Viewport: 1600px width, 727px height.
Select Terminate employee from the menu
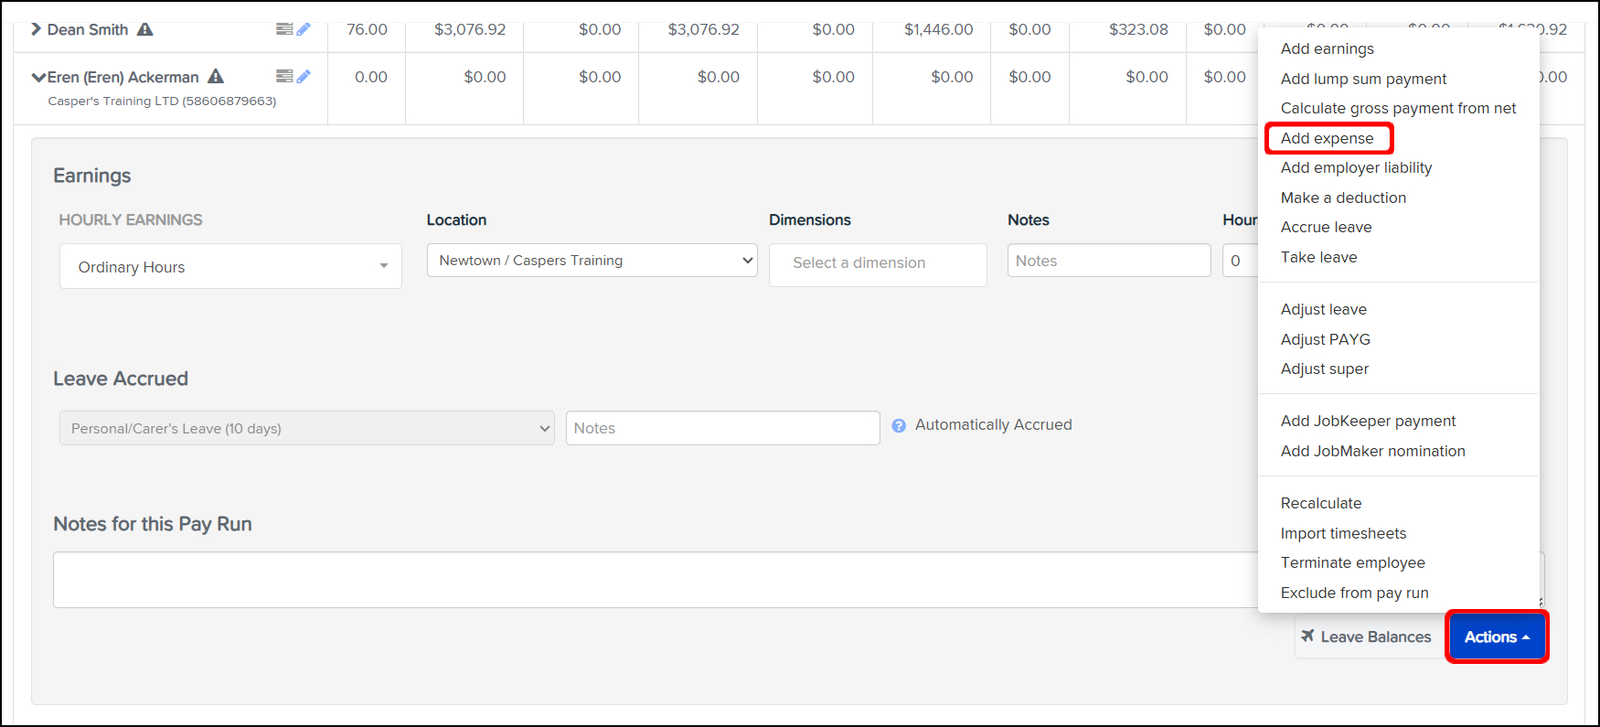(1352, 562)
